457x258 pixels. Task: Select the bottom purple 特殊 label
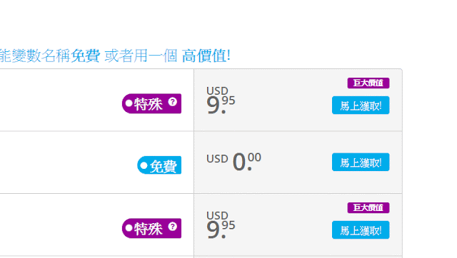(x=151, y=228)
